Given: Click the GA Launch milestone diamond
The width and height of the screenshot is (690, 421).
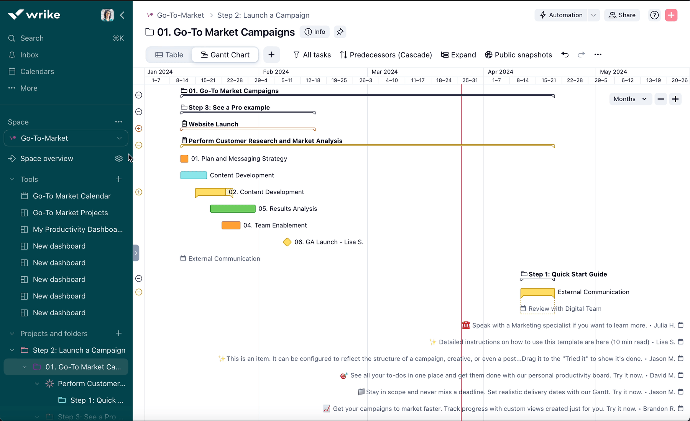Looking at the screenshot, I should (x=287, y=242).
